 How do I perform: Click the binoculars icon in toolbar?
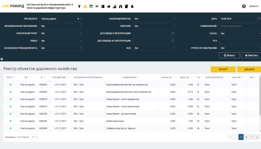[121, 6]
